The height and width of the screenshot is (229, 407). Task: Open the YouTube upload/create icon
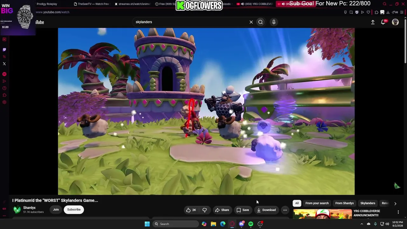coord(373,22)
